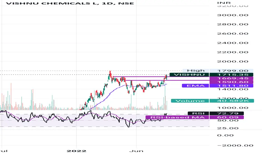Click the -2000.00 axis label
The height and width of the screenshot is (154, 262).
point(235,146)
